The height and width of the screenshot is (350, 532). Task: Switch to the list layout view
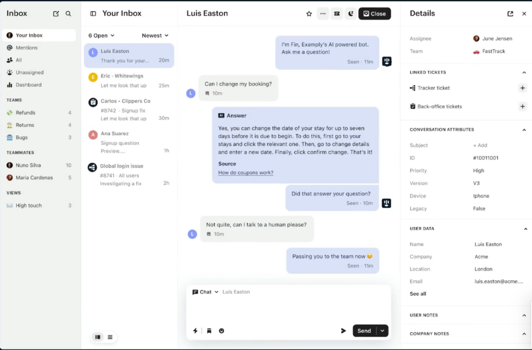click(x=110, y=337)
